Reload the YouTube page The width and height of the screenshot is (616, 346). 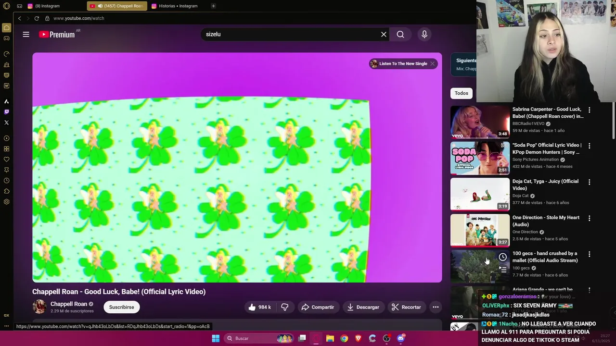tap(37, 18)
